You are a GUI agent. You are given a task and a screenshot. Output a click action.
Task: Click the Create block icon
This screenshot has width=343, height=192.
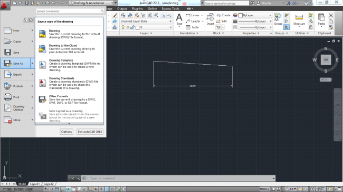tap(218, 15)
